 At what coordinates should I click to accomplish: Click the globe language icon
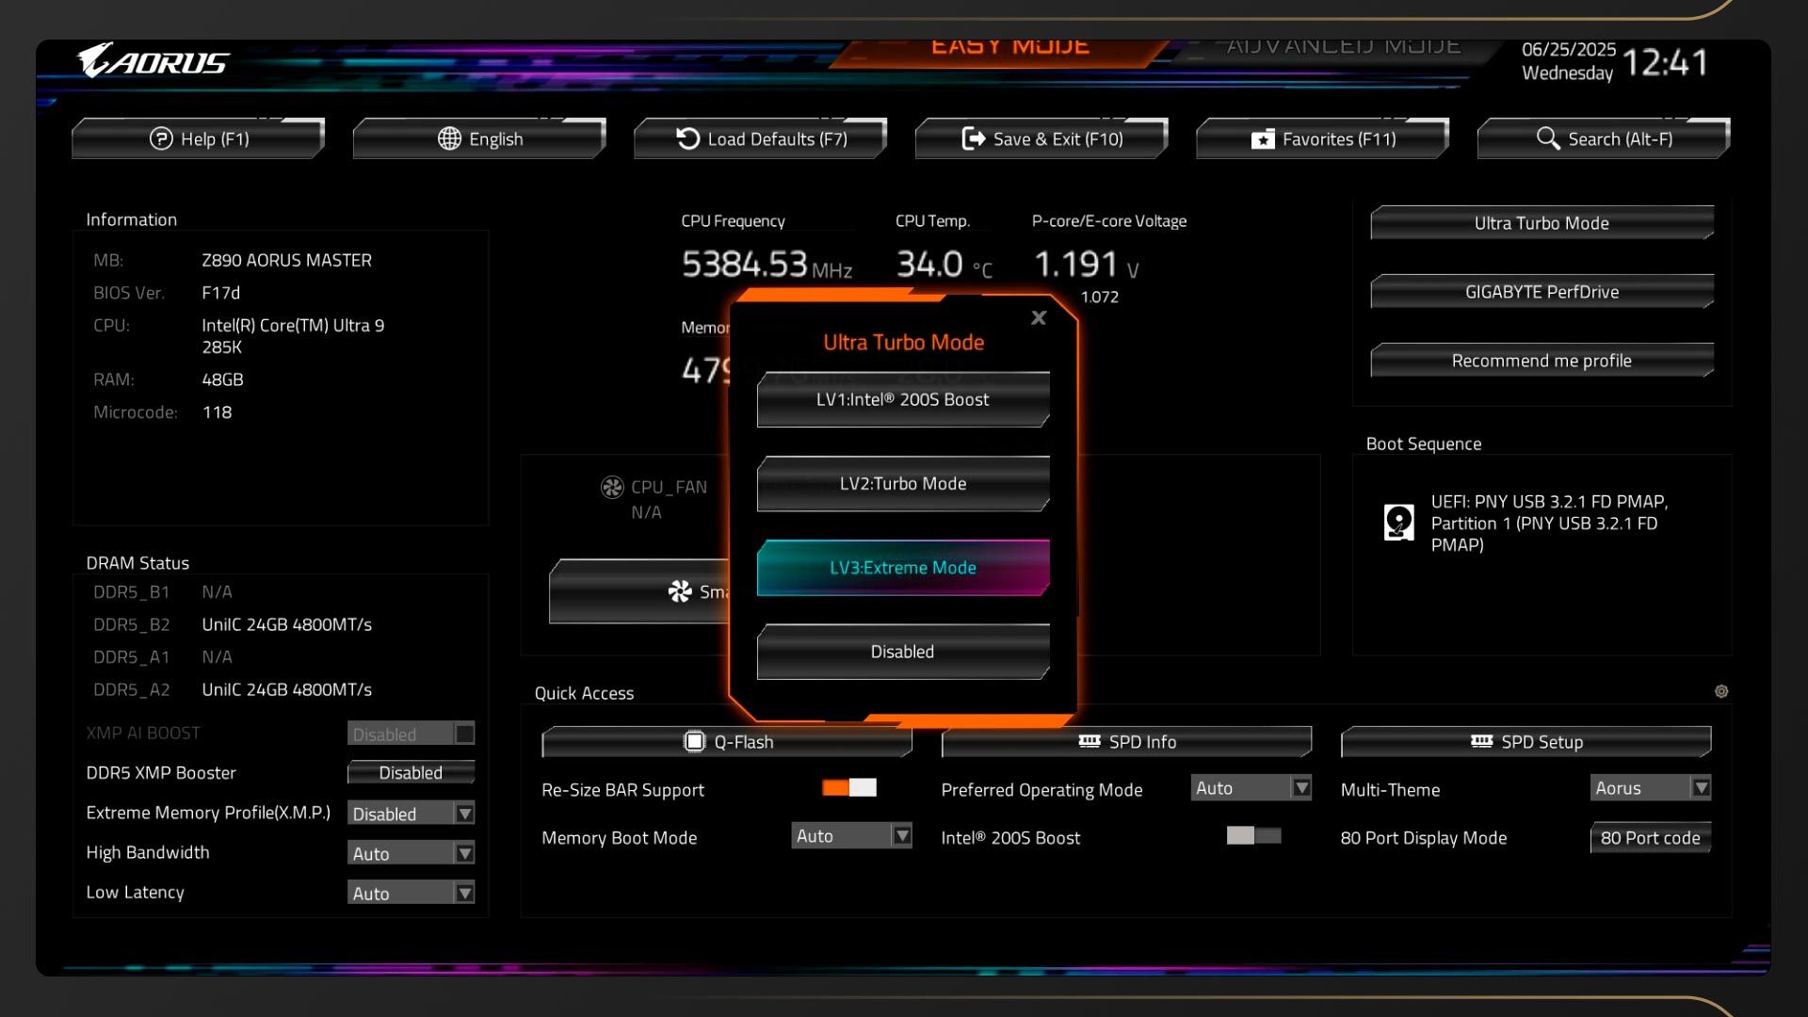click(x=449, y=138)
